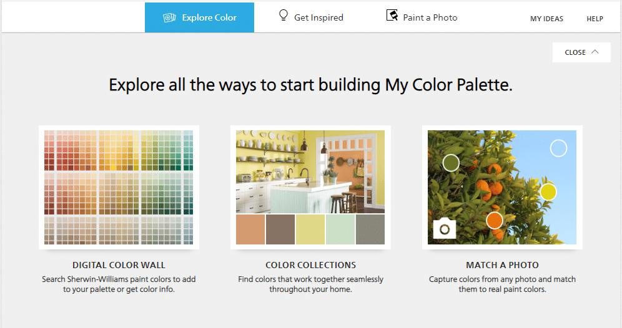Open the kitchen Color Collections image

pyautogui.click(x=310, y=172)
